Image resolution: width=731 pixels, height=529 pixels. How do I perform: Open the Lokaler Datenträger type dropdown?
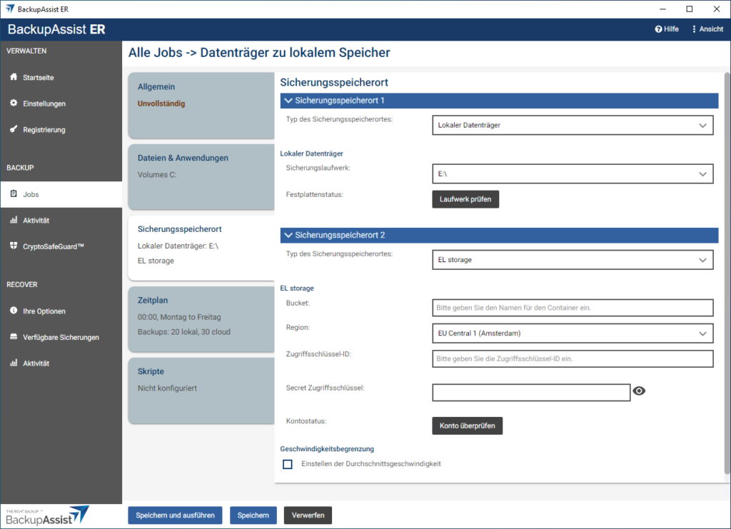coord(572,125)
